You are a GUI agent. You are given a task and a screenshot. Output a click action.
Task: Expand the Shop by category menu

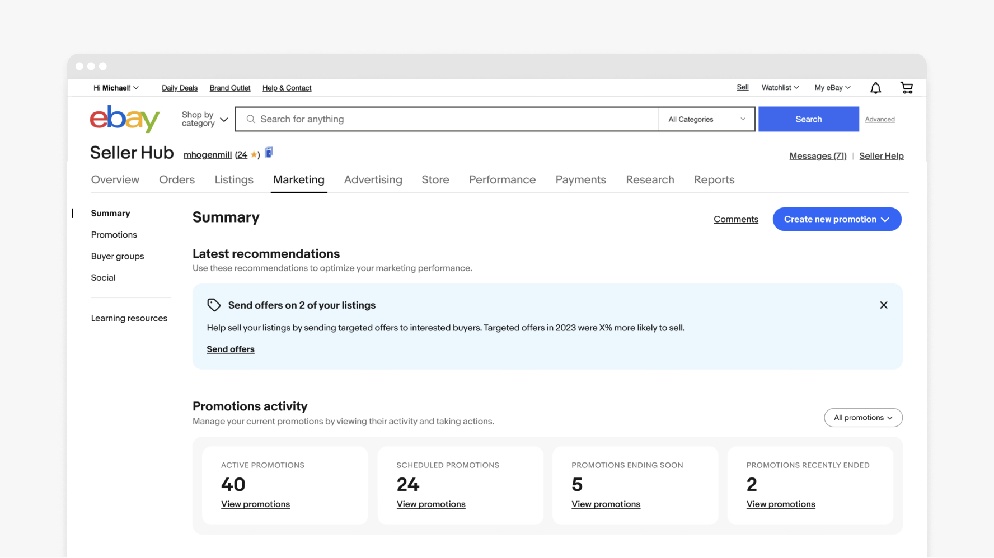tap(204, 119)
